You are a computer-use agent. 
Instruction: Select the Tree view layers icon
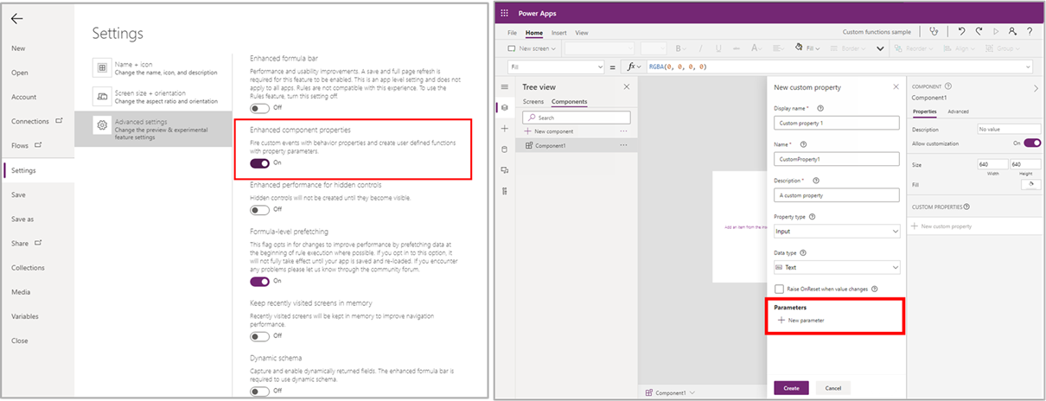point(506,107)
